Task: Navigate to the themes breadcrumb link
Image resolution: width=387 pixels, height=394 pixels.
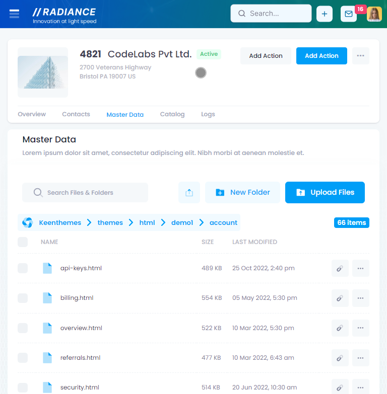Action: 110,222
